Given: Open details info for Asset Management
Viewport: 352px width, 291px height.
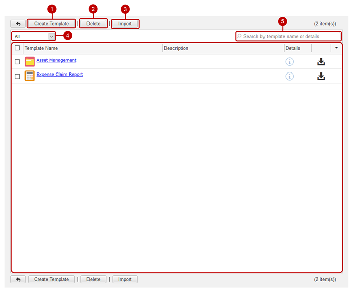Looking at the screenshot, I should pyautogui.click(x=290, y=62).
